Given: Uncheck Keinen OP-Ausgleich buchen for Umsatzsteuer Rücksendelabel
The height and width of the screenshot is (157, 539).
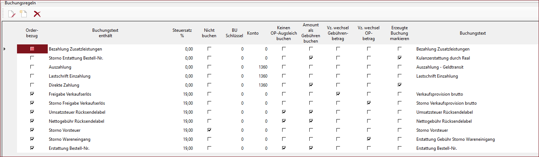Looking at the screenshot, I should click(284, 112).
